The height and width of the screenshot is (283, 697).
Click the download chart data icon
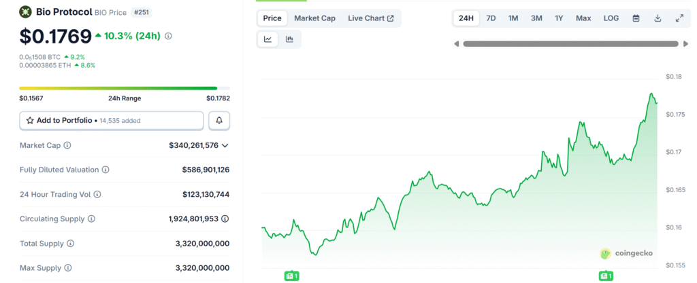pos(658,18)
